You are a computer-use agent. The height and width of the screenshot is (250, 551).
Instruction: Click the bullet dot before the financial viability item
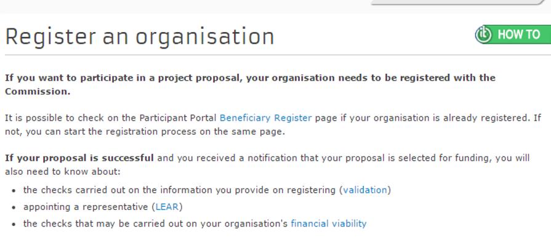click(14, 224)
